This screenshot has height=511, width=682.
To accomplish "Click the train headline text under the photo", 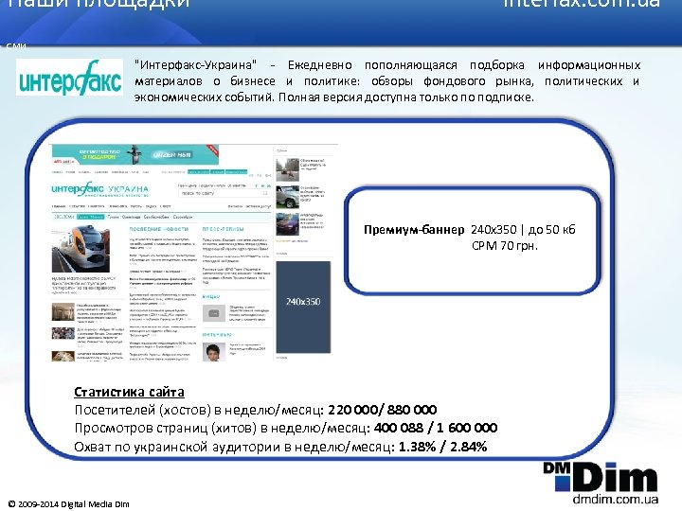I will coord(83,285).
